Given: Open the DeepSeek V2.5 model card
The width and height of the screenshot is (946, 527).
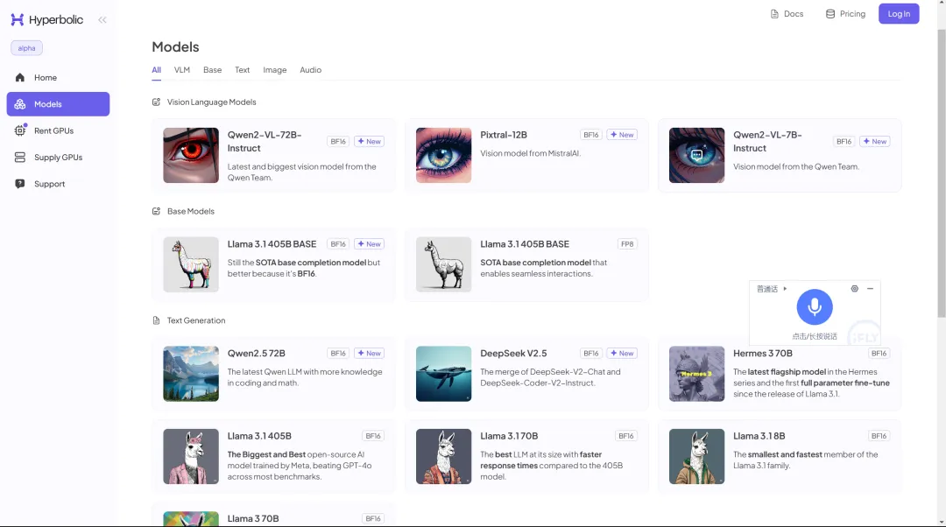Looking at the screenshot, I should (526, 374).
